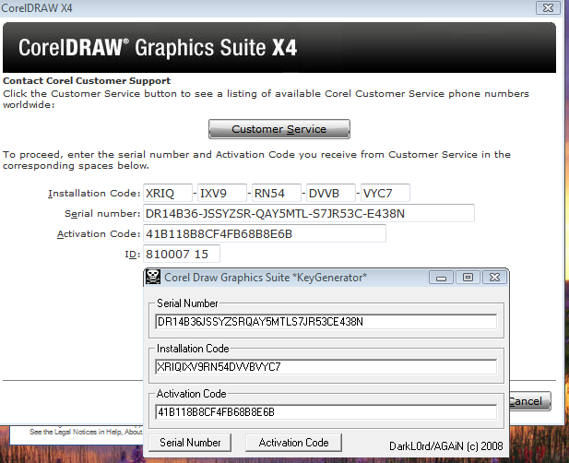Click the KeyGenerator Serial Number text box
Image resolution: width=569 pixels, height=463 pixels.
[x=326, y=322]
